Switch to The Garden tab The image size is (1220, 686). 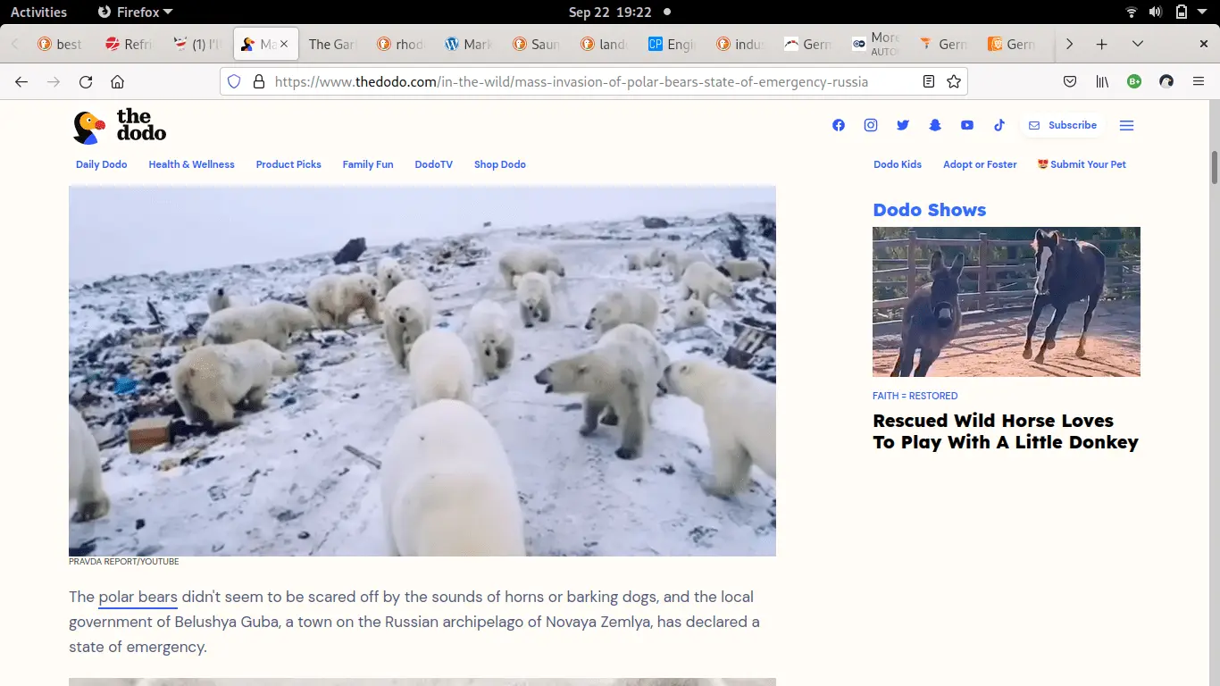(x=331, y=43)
